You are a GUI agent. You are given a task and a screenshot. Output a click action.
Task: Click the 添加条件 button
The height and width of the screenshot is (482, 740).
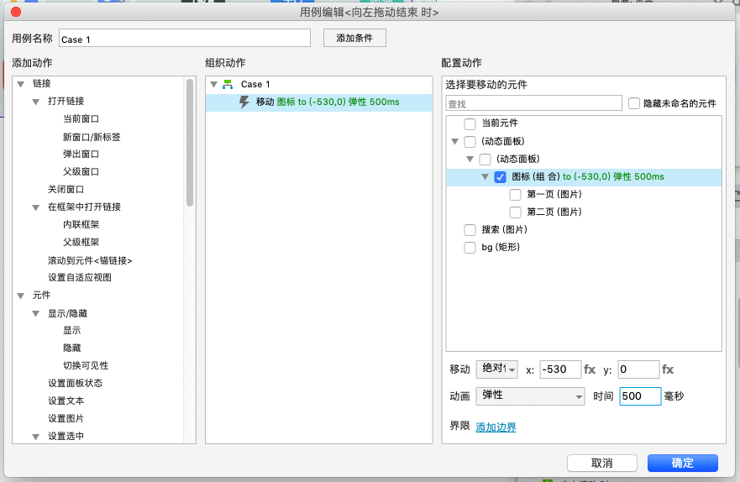click(x=354, y=38)
